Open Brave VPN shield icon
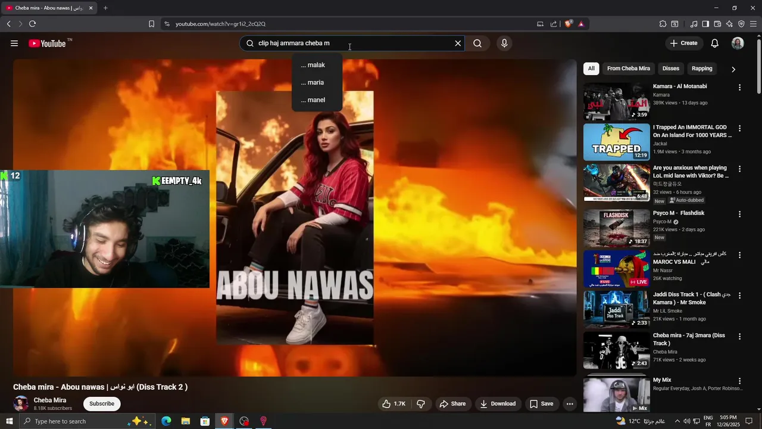The width and height of the screenshot is (762, 429). tap(741, 24)
